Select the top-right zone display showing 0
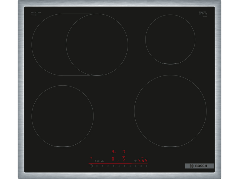This screenshot has height=179, width=239. click(123, 152)
